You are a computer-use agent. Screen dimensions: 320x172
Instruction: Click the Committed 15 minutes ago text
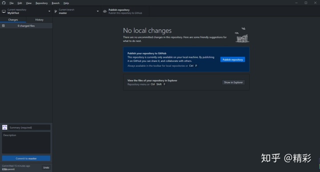[x=16, y=166]
